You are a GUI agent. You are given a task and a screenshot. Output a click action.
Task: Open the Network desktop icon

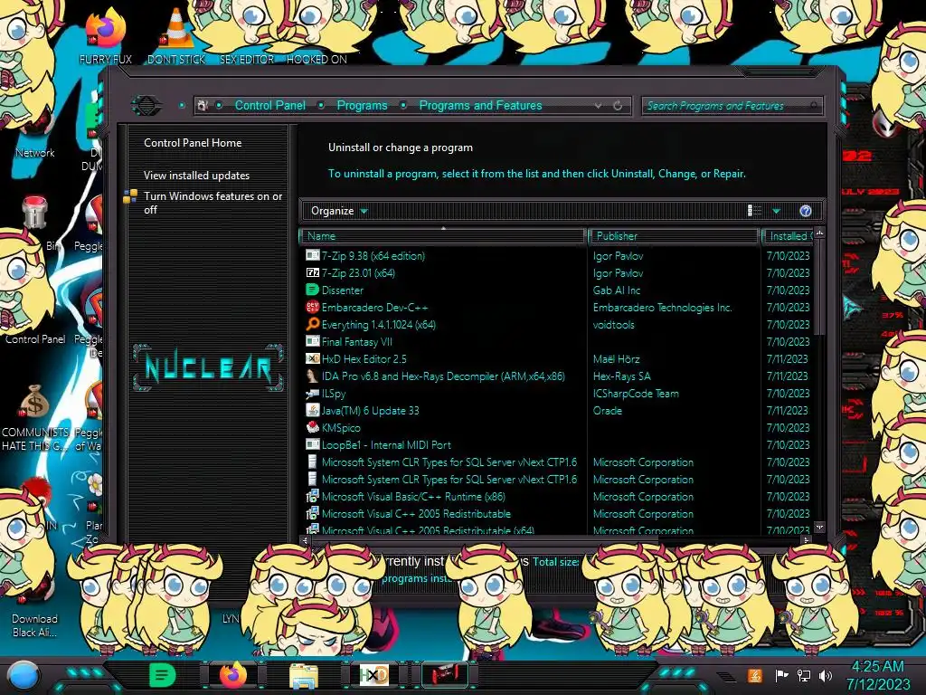(35, 133)
